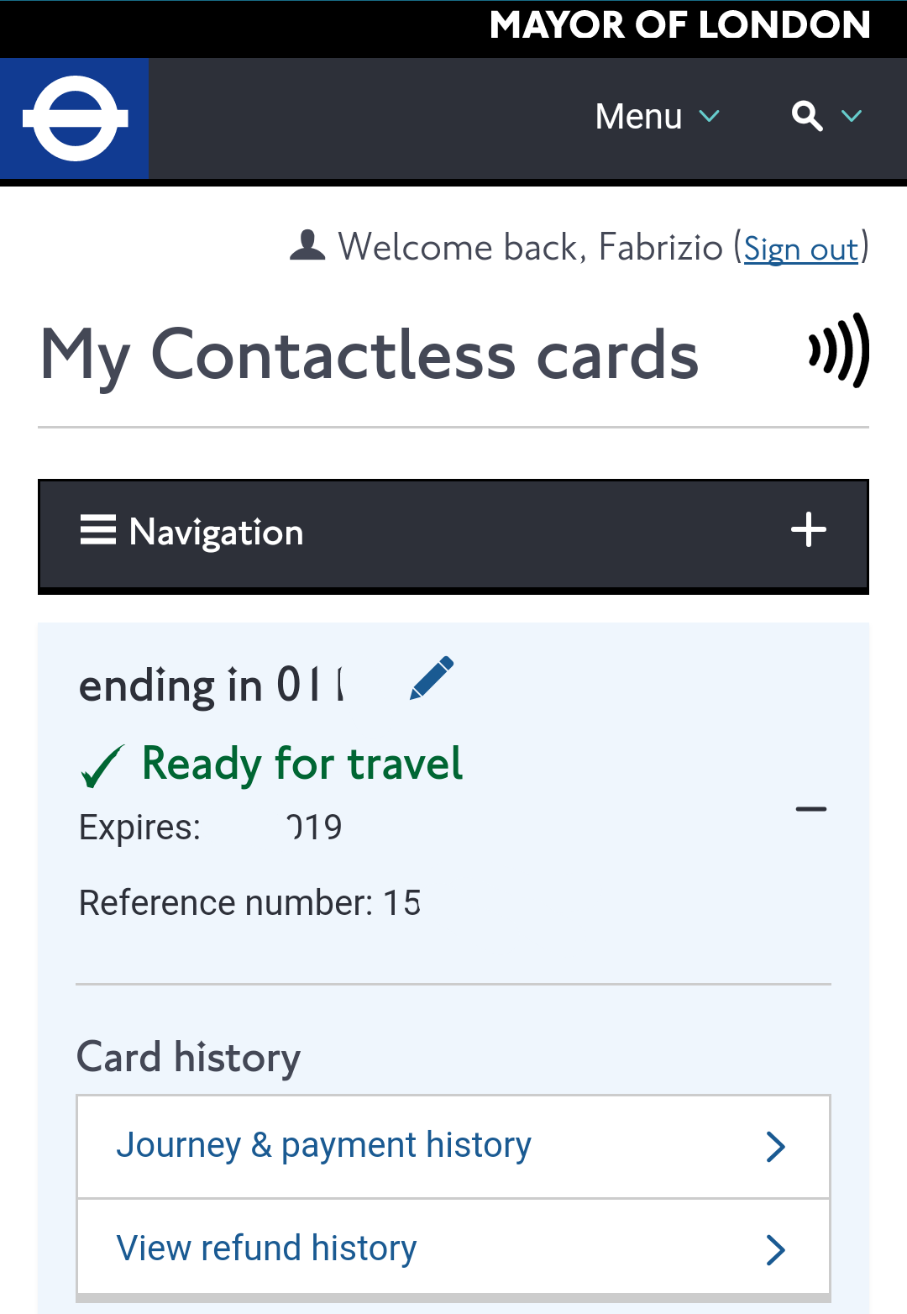The image size is (907, 1314).
Task: Click the arrow beside Journey & payment history
Action: [776, 1146]
